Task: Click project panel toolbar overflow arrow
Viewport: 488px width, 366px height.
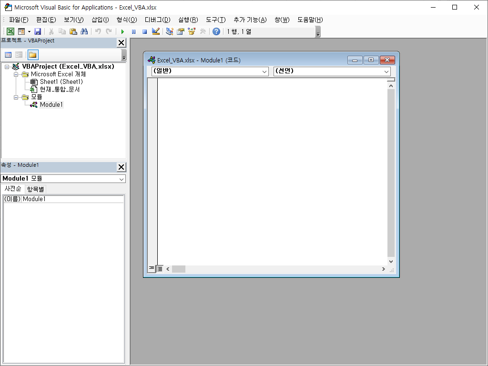Action: tap(124, 55)
